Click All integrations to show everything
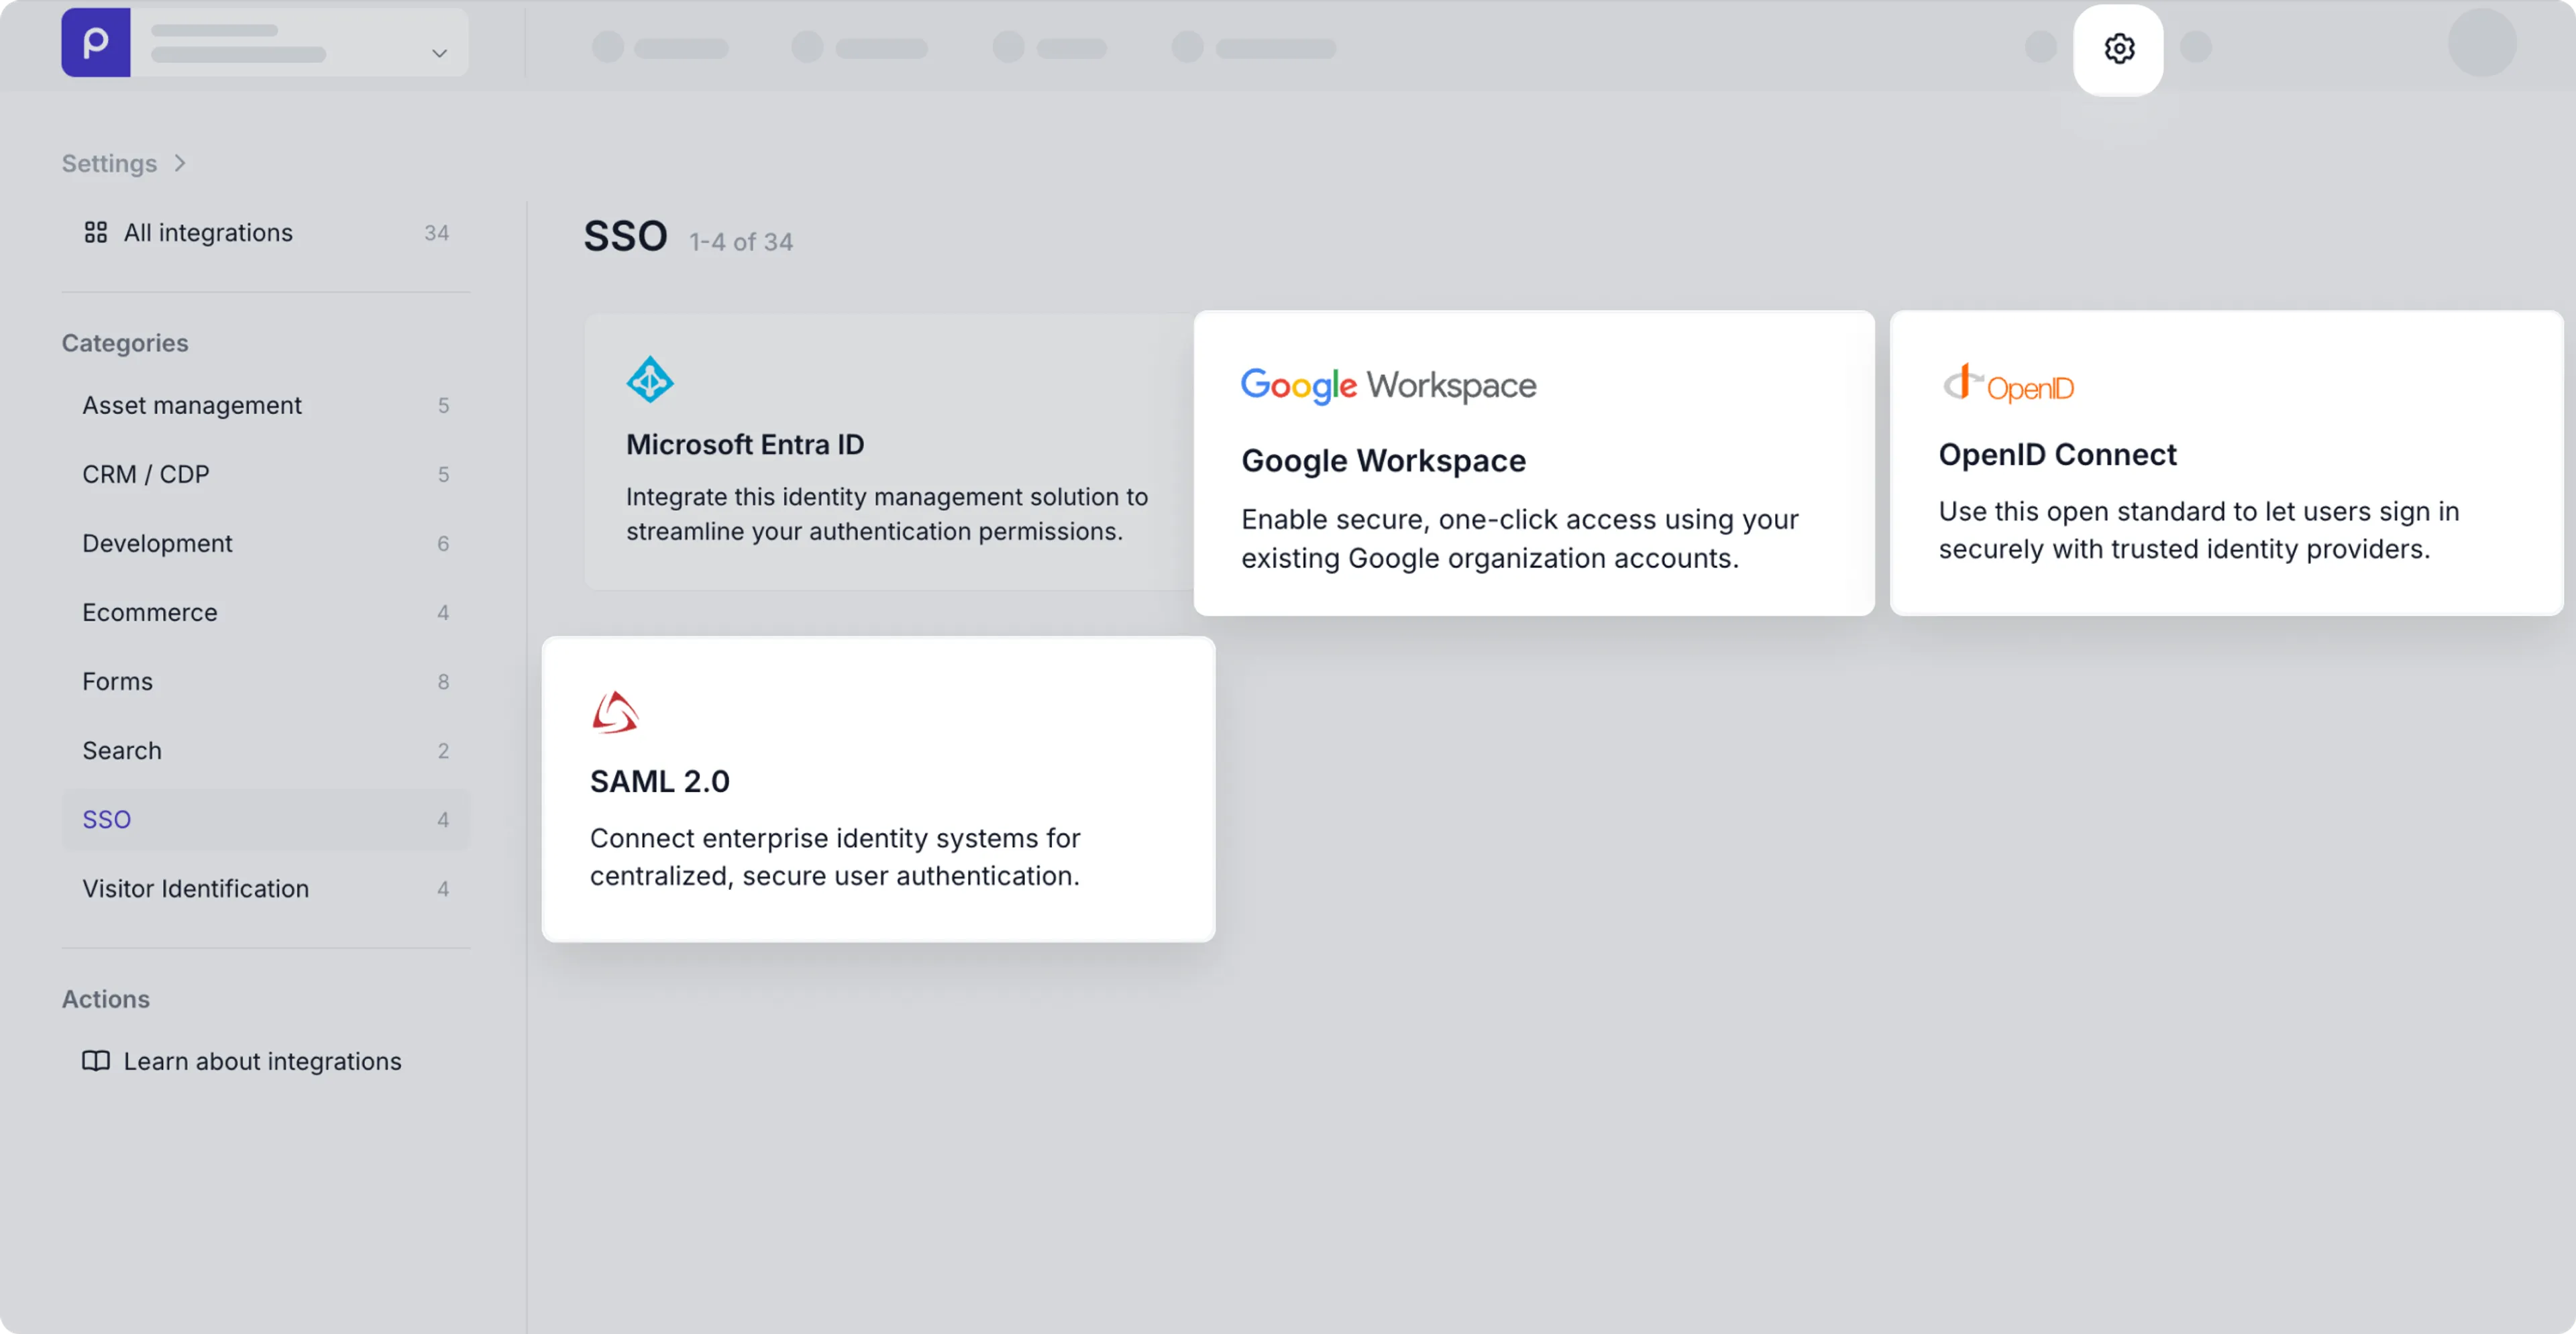 (208, 232)
